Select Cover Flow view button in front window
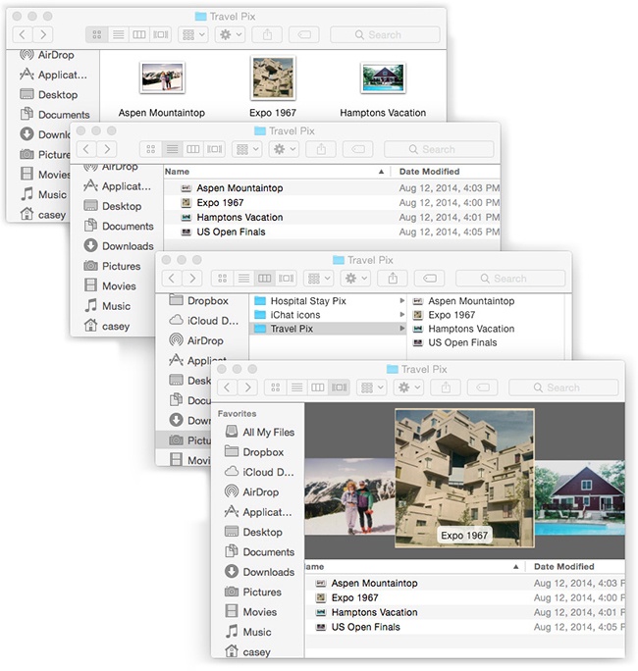 click(x=340, y=387)
